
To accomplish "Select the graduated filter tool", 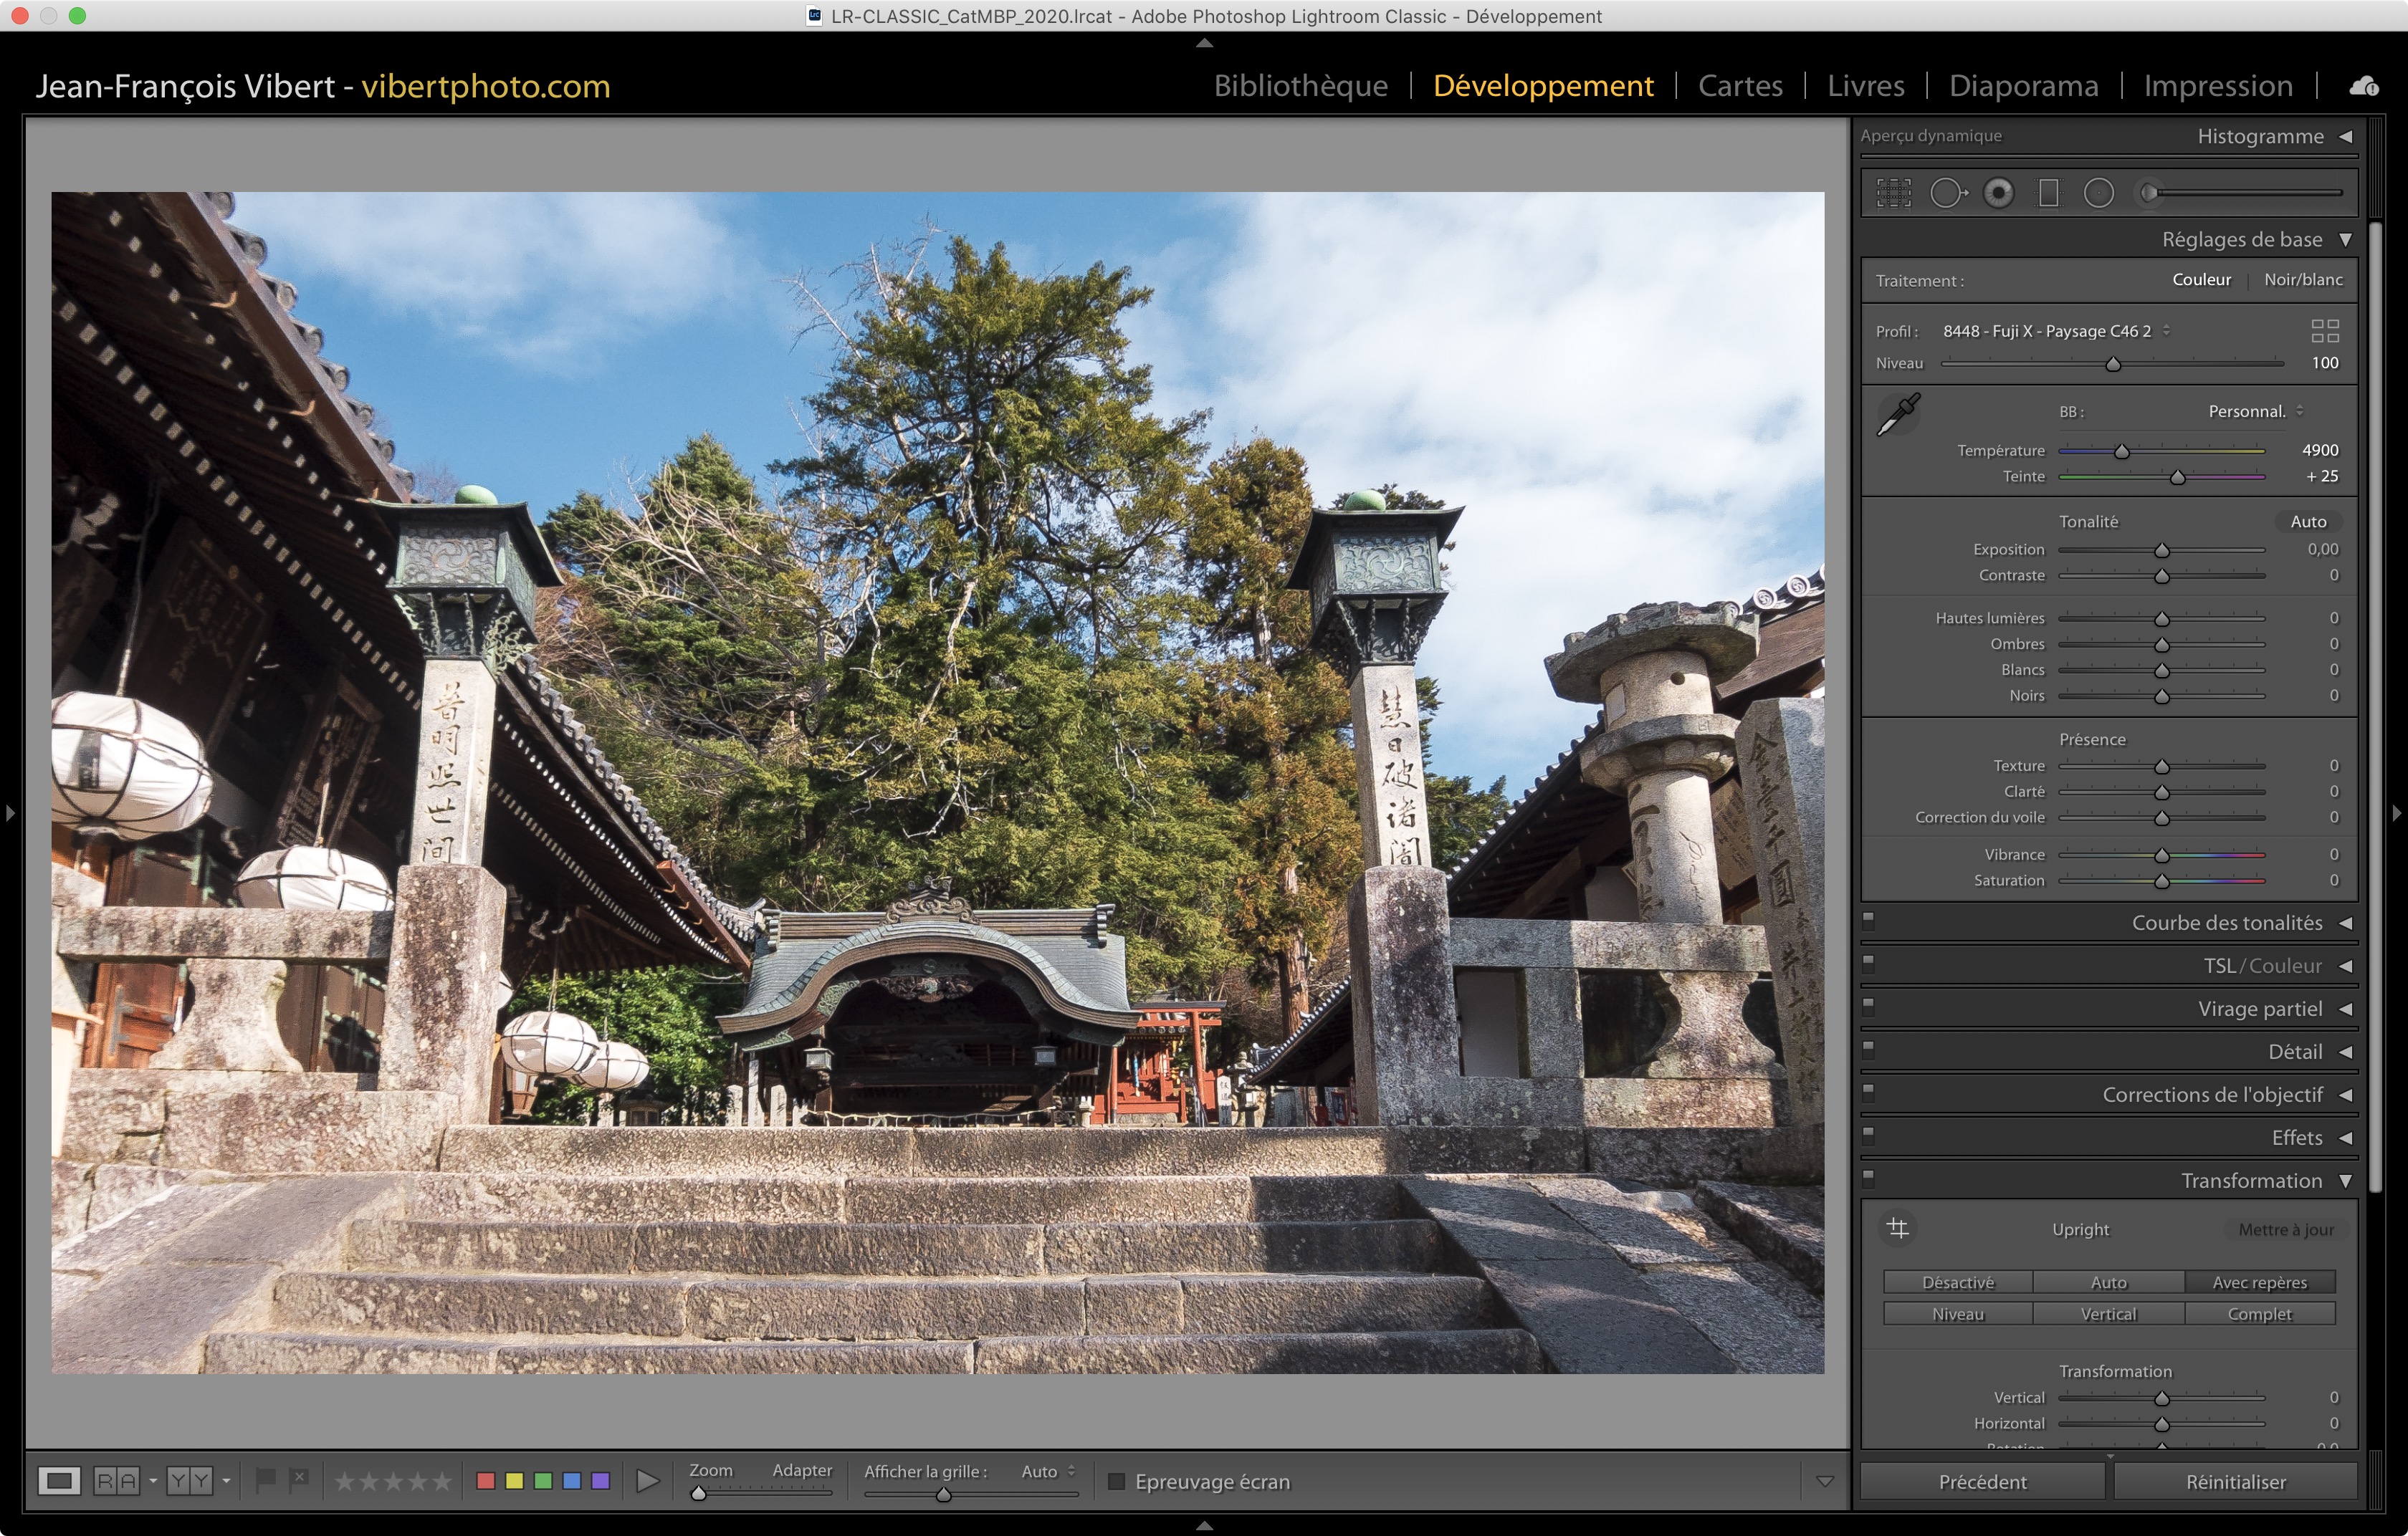I will point(2048,193).
